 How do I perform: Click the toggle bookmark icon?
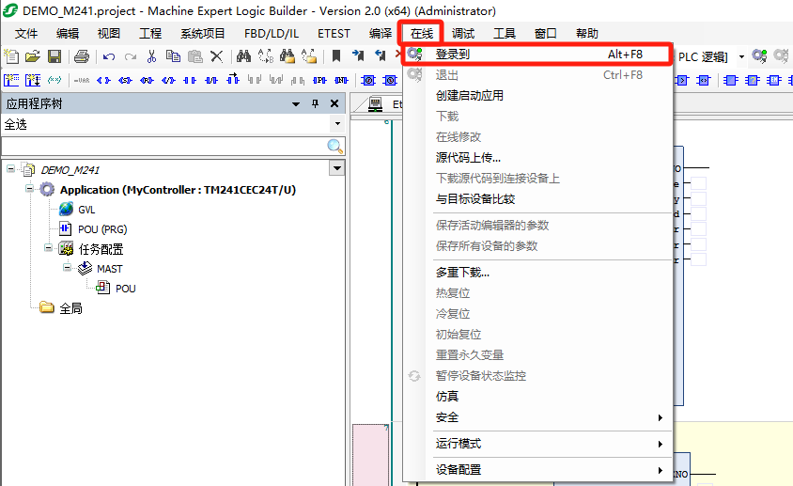pyautogui.click(x=335, y=56)
